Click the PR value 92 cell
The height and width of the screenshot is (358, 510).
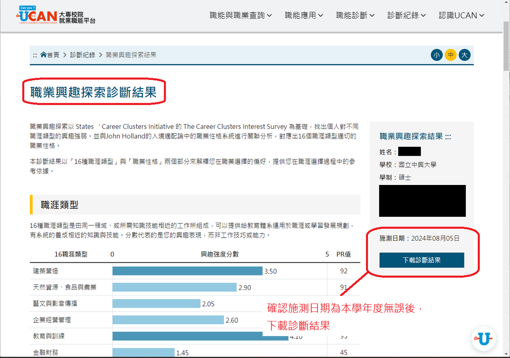(344, 271)
